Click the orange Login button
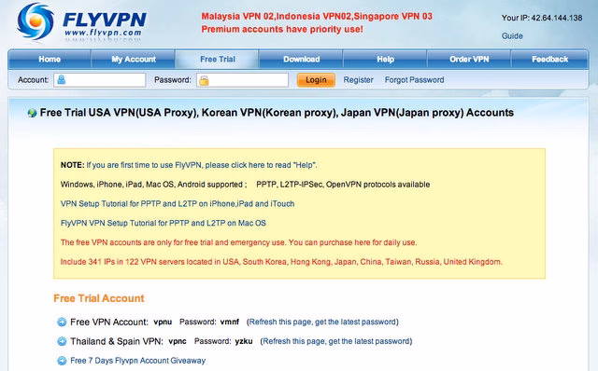Image resolution: width=598 pixels, height=371 pixels. tap(316, 80)
